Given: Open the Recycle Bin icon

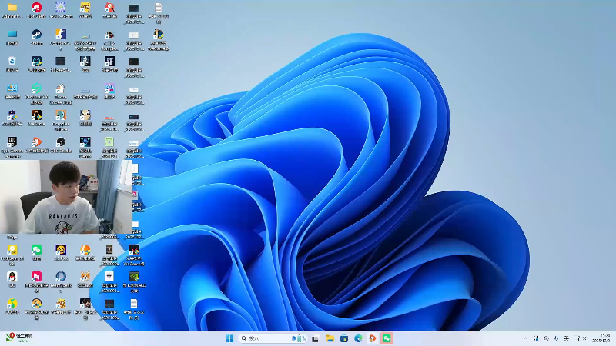Looking at the screenshot, I should pyautogui.click(x=12, y=62).
